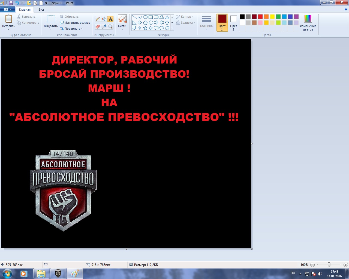The width and height of the screenshot is (349, 279).
Task: Open Изменение цветов color editor
Action: [308, 23]
